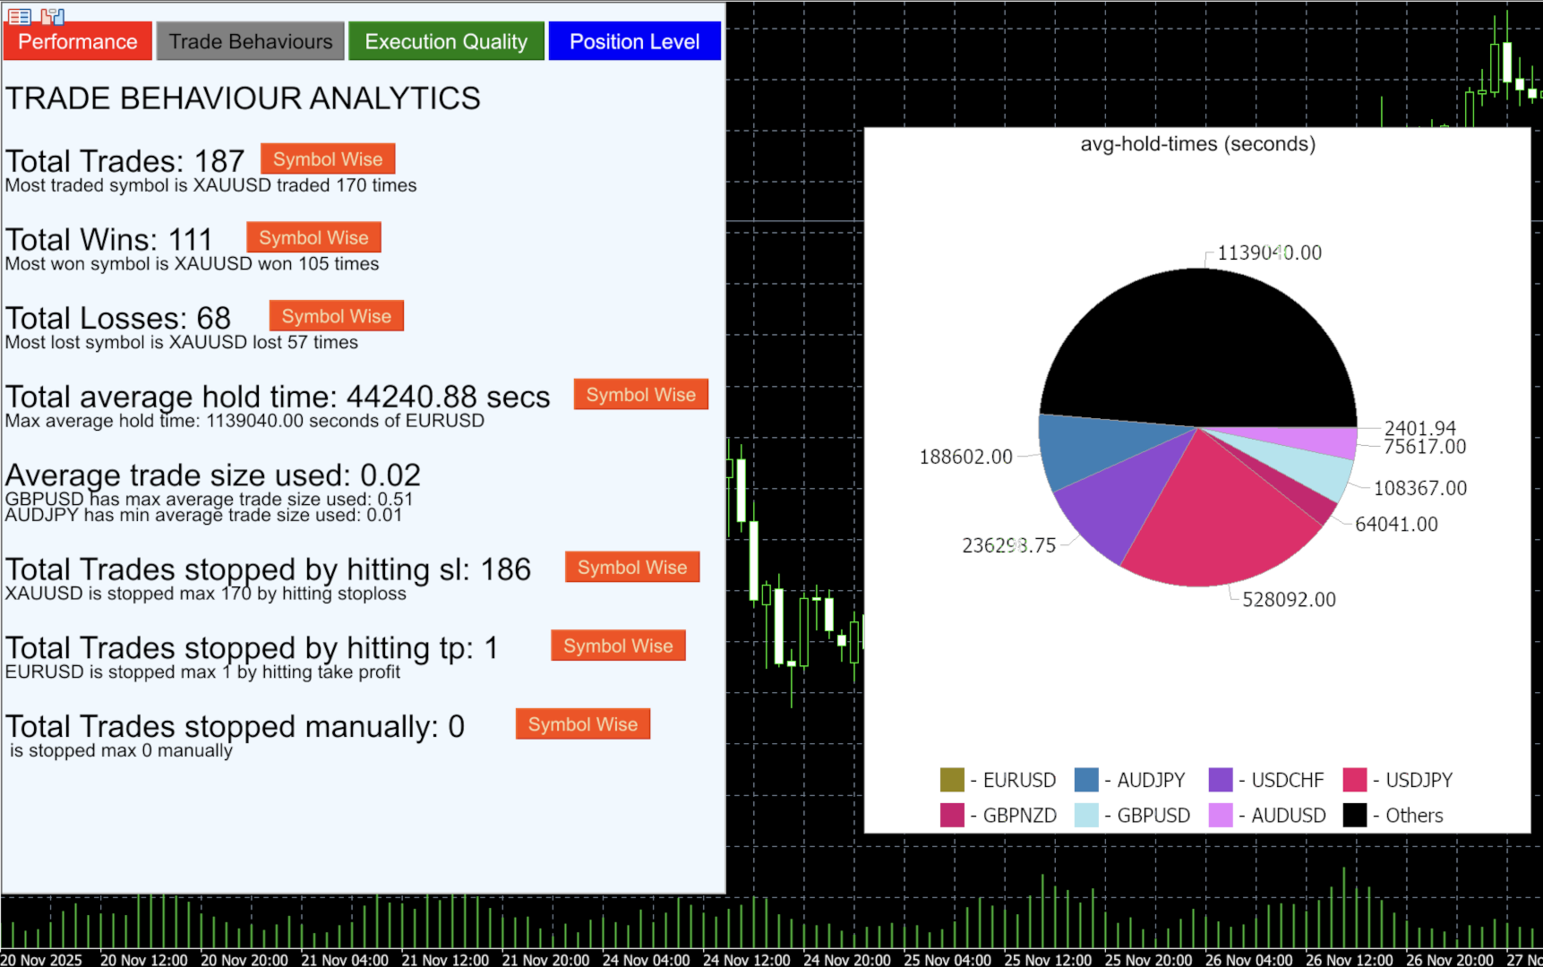Image resolution: width=1543 pixels, height=967 pixels.
Task: Click the AUDJPY blue legend swatch
Action: (1086, 780)
